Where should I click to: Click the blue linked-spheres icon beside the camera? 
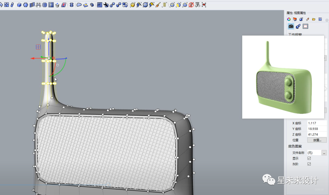pyautogui.click(x=298, y=26)
